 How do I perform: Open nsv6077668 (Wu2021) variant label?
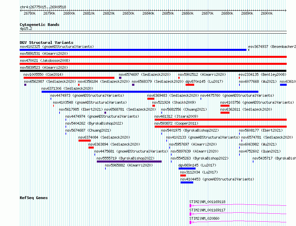(x=258, y=81)
